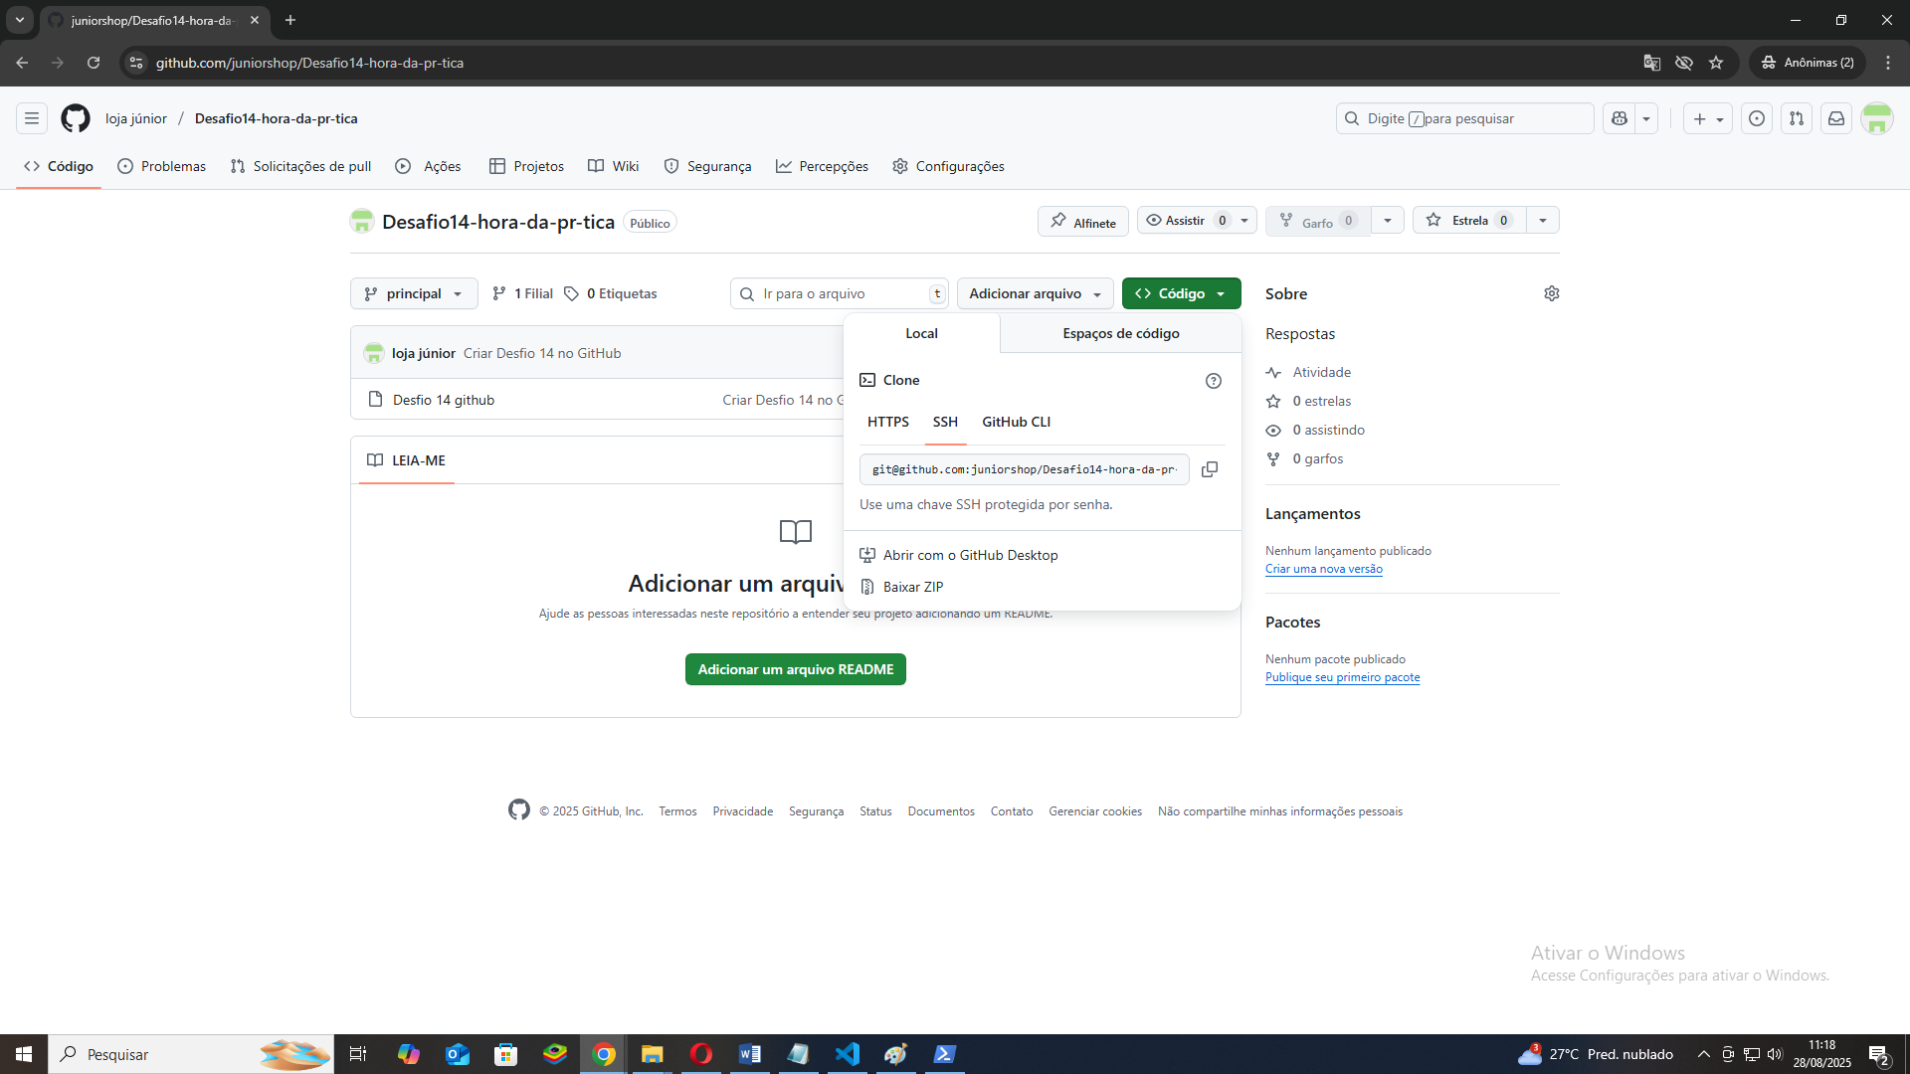The height and width of the screenshot is (1074, 1910).
Task: Click the GitHub Octocat logo
Action: [76, 118]
